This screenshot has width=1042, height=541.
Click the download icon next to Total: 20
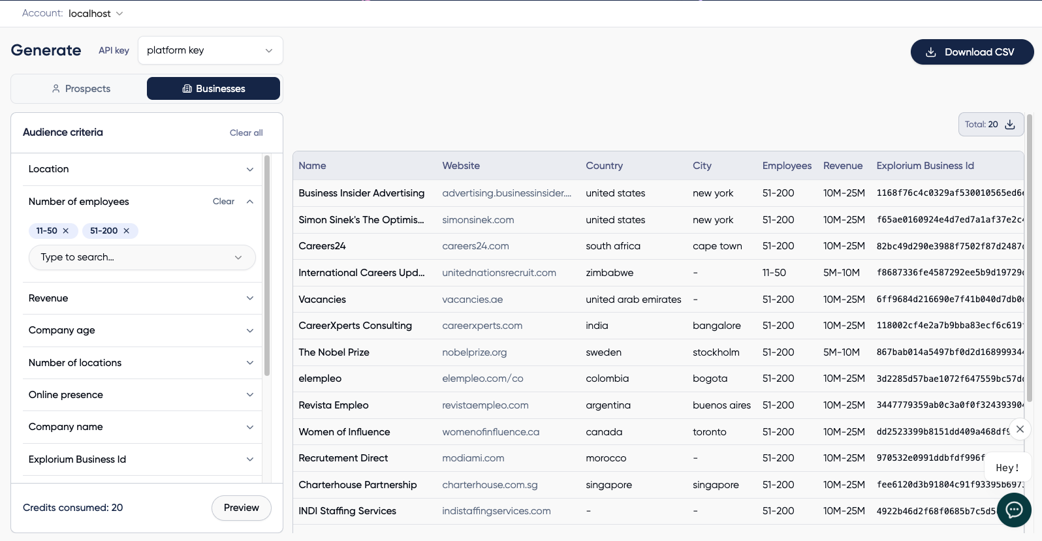coord(1010,125)
